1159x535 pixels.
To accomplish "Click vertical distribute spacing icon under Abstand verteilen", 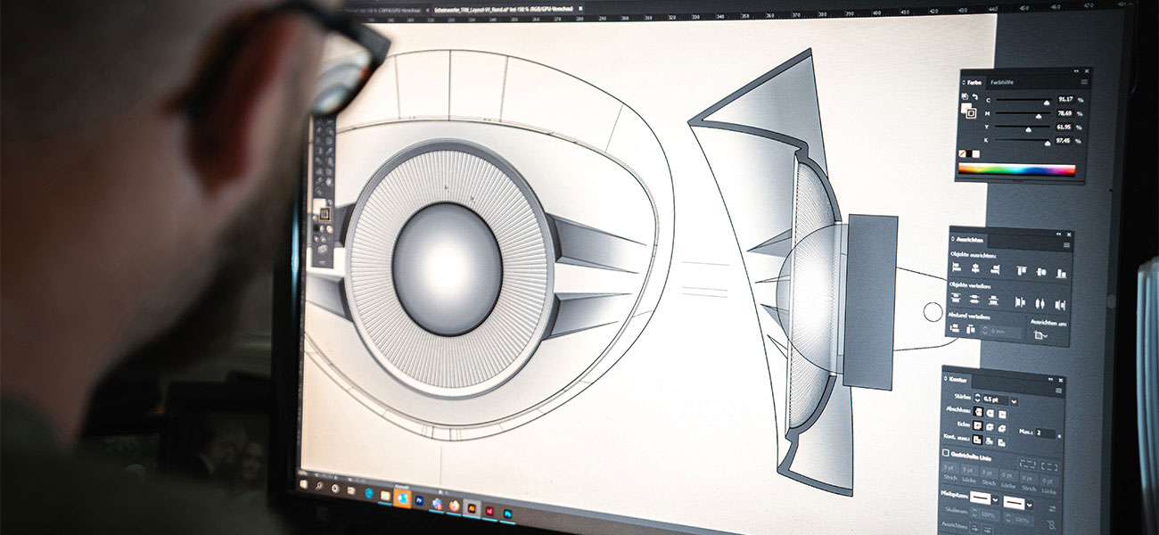I will [x=955, y=327].
